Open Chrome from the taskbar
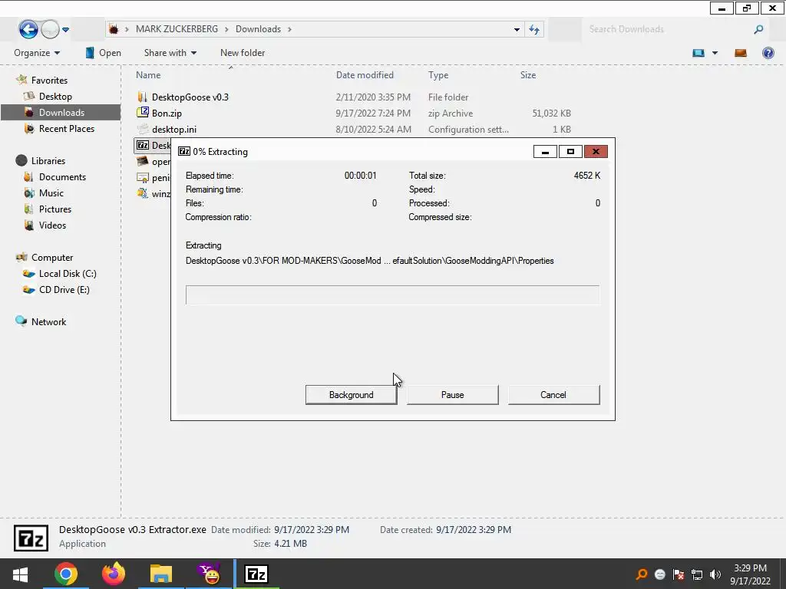Image resolution: width=786 pixels, height=589 pixels. 66,574
